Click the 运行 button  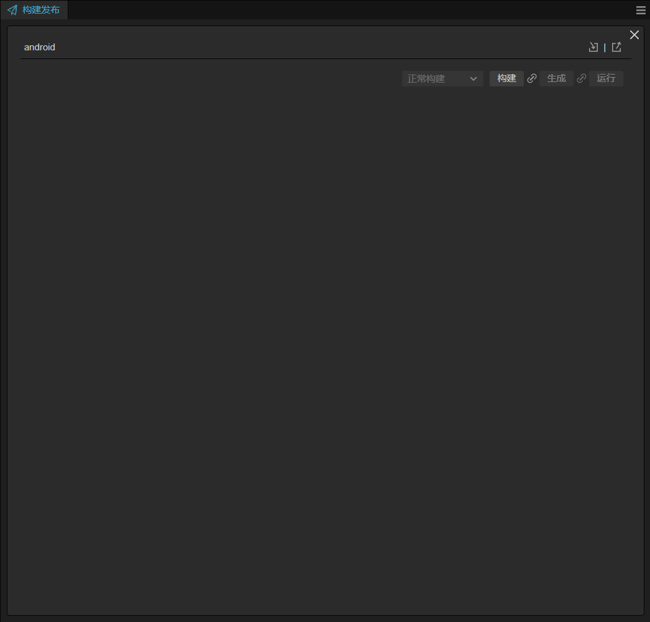coord(606,78)
